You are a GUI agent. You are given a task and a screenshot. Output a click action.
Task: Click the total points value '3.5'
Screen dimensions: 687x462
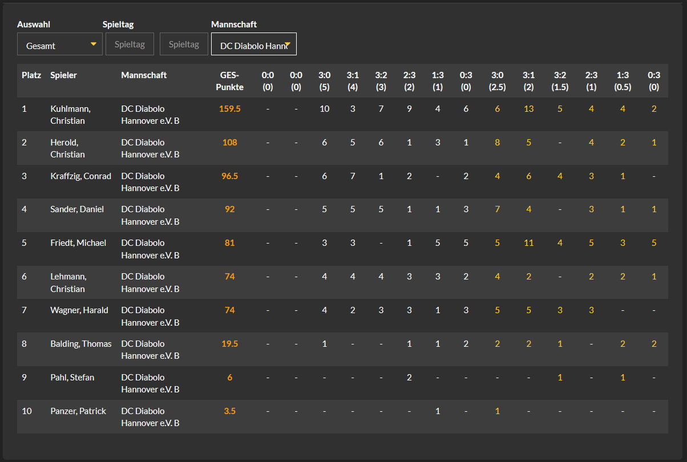pos(230,411)
